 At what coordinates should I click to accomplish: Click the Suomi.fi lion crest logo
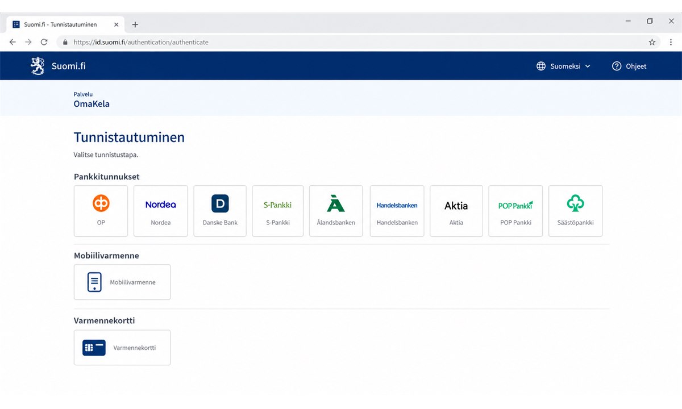(38, 66)
